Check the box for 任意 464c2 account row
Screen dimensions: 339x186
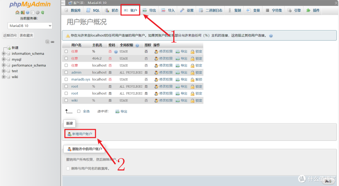[x=66, y=58]
